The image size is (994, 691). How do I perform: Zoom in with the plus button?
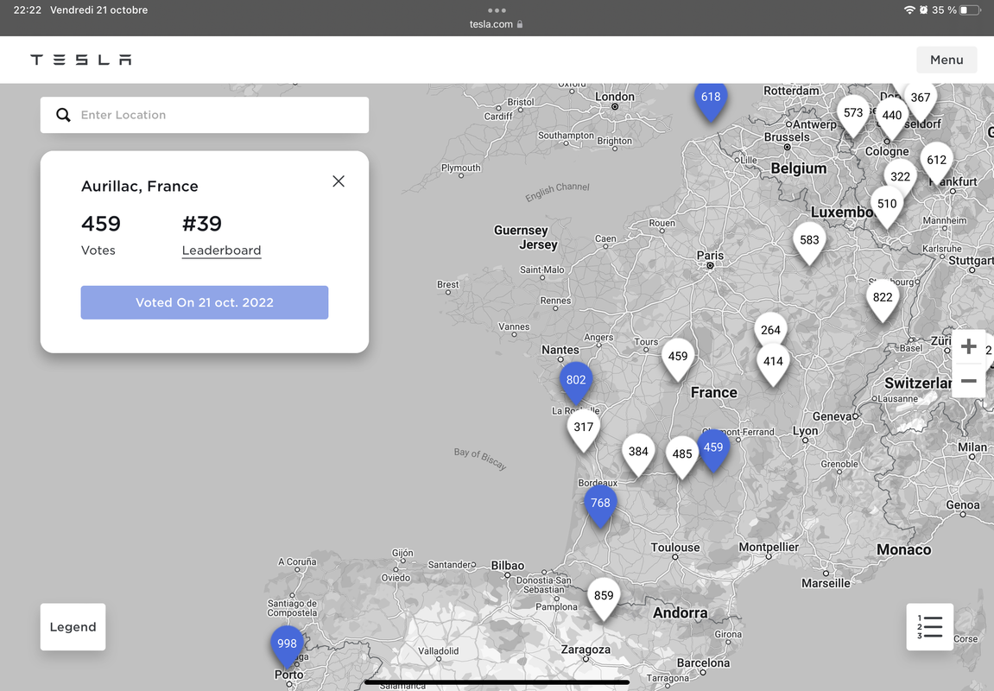[x=968, y=346]
